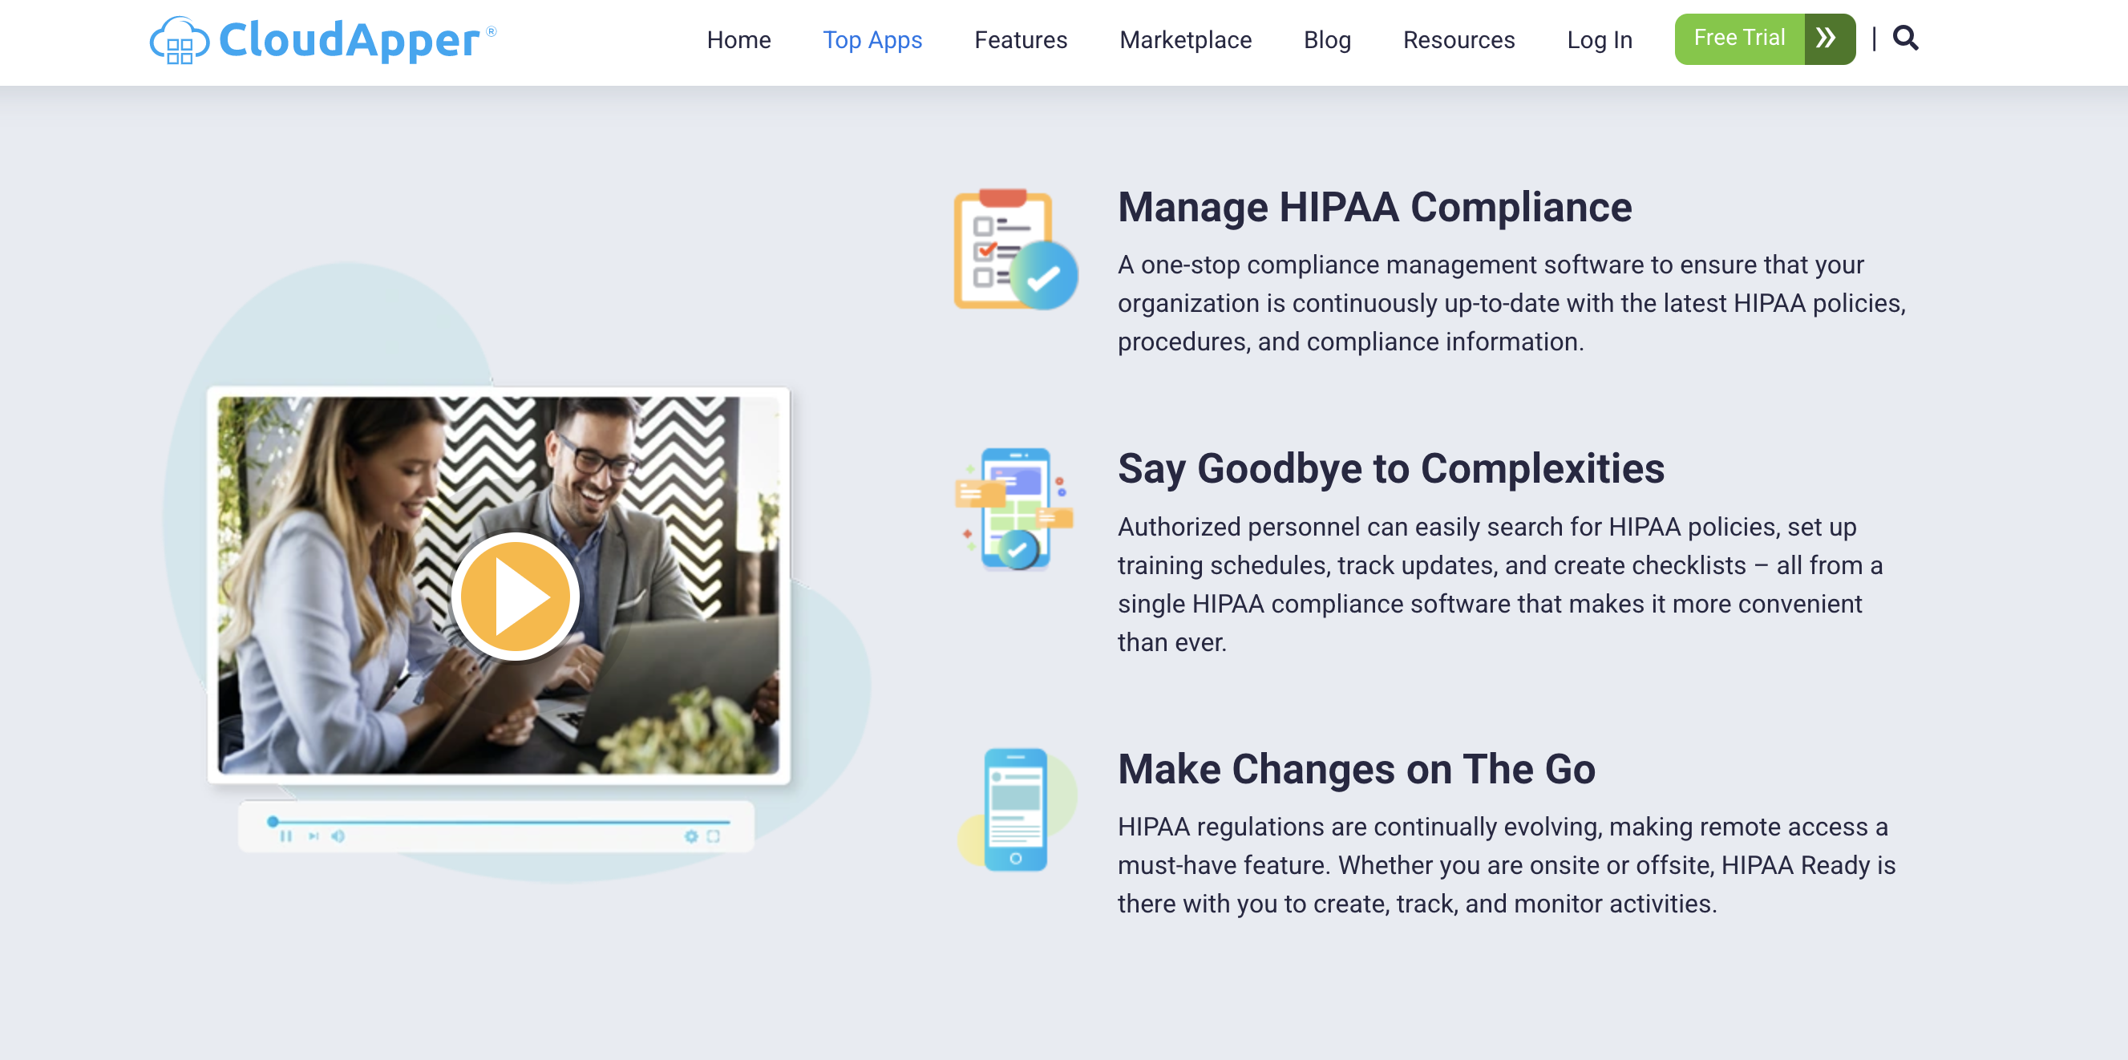The width and height of the screenshot is (2128, 1060).
Task: Click the skip-next icon under the video
Action: [x=313, y=836]
